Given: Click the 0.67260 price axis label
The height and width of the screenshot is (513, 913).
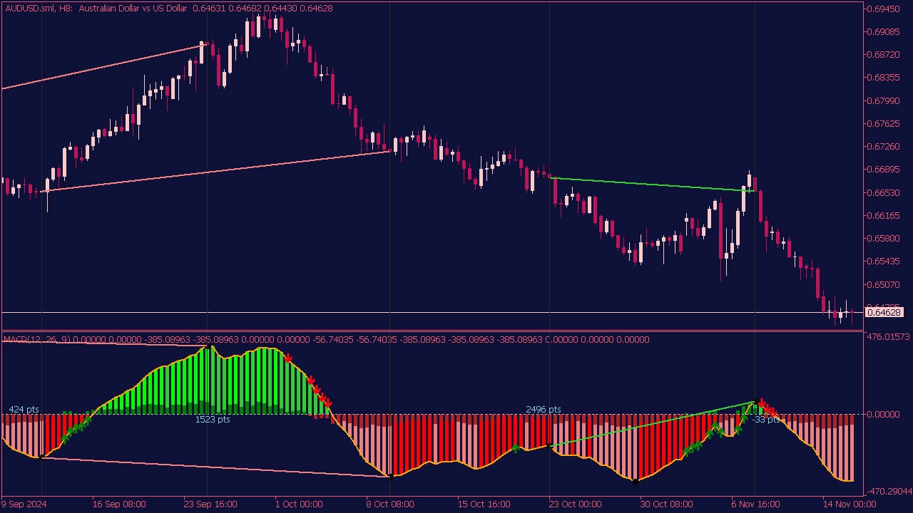Looking at the screenshot, I should pyautogui.click(x=883, y=146).
